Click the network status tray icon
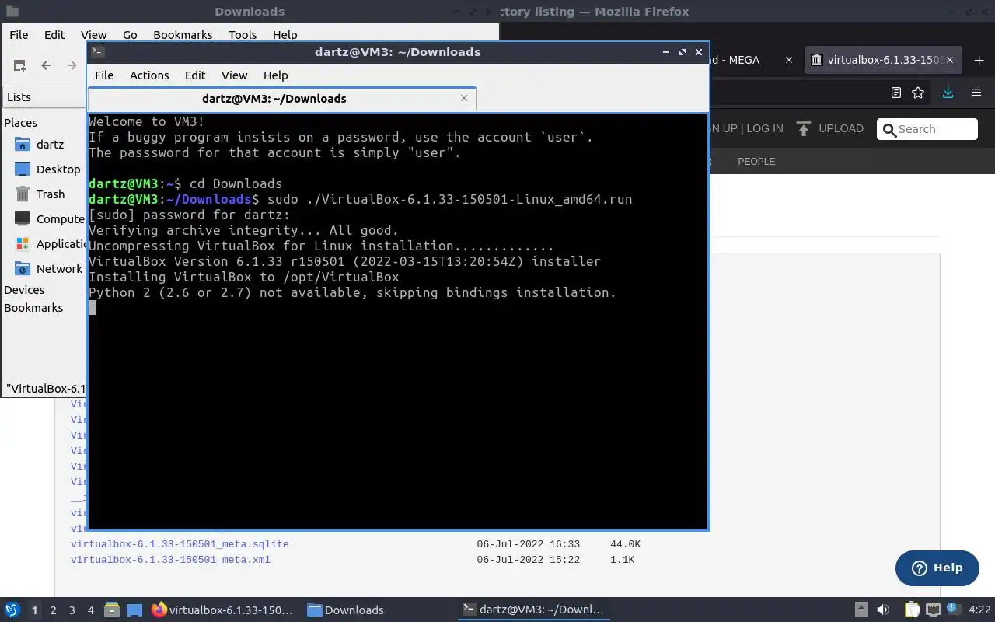 pos(934,610)
